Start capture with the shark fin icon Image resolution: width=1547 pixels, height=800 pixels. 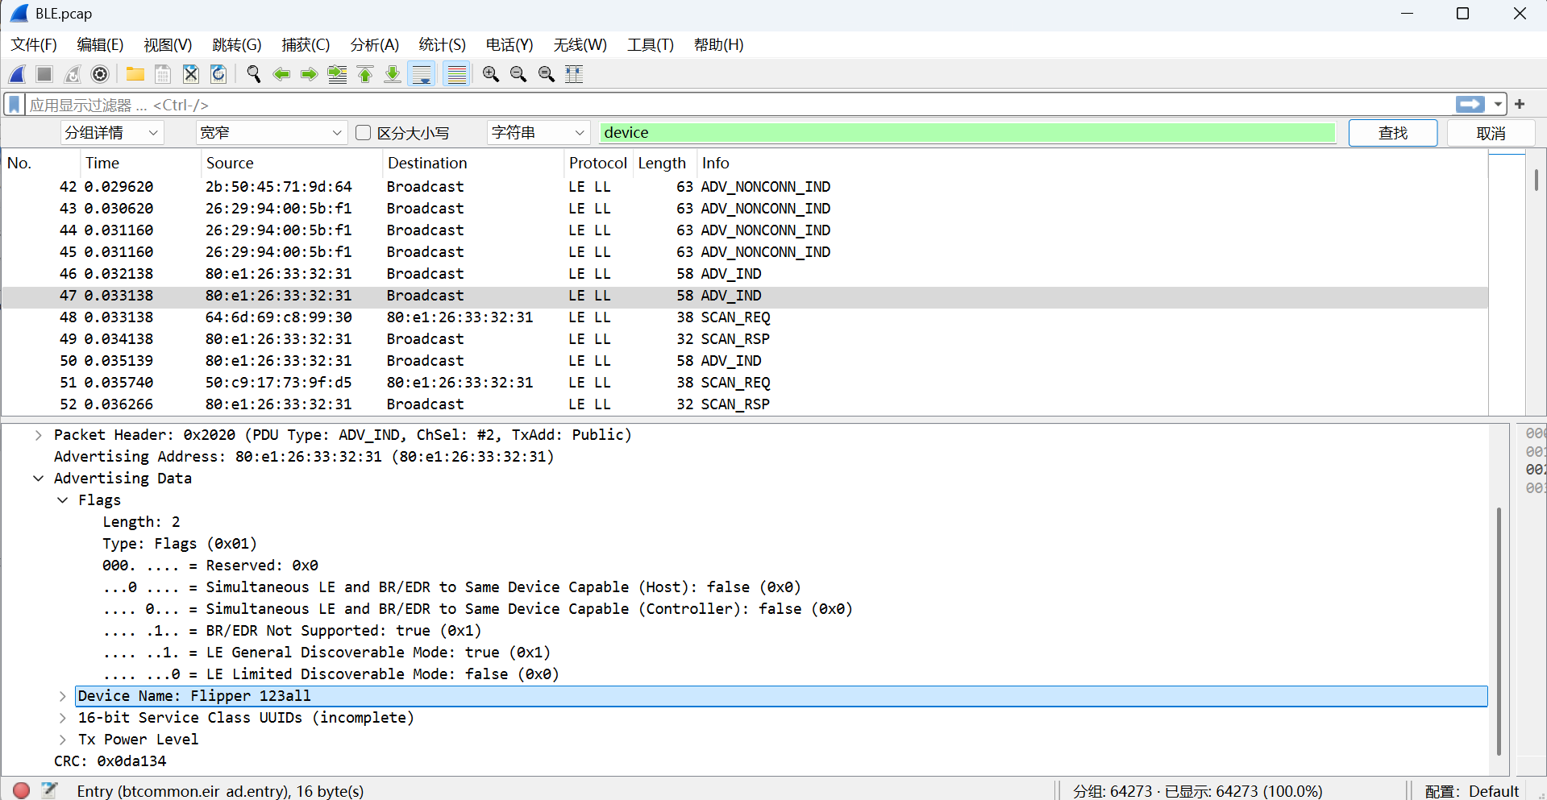tap(18, 74)
